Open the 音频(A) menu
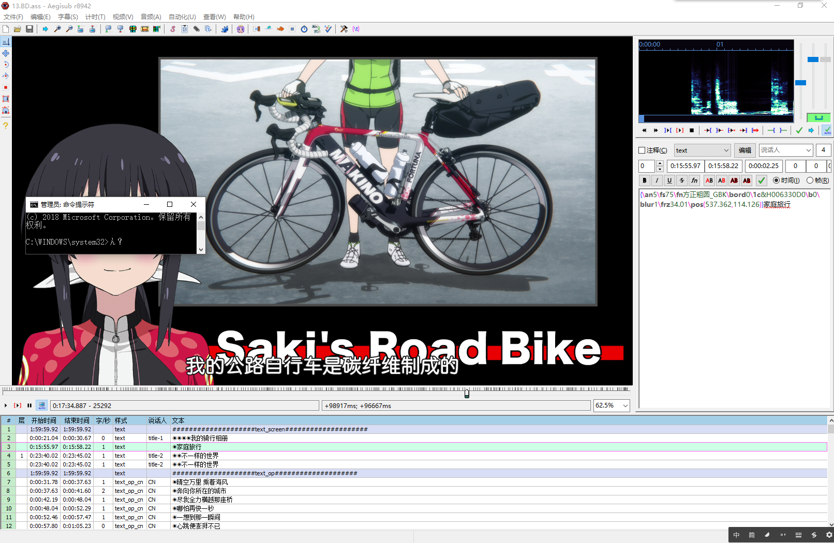Viewport: 834px width, 543px height. point(151,17)
